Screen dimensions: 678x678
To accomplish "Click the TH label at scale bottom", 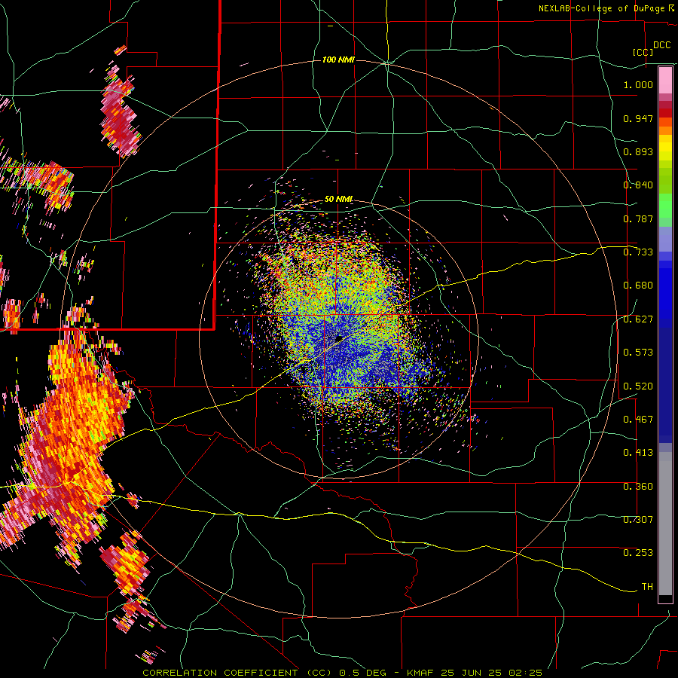I will point(647,587).
